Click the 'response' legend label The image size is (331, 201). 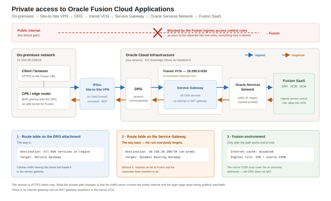tap(298, 55)
